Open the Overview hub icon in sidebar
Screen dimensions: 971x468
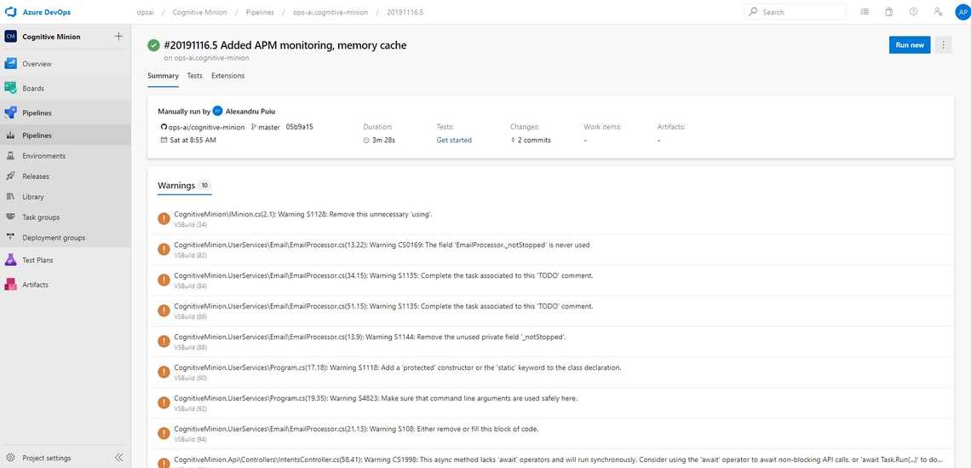pos(11,64)
